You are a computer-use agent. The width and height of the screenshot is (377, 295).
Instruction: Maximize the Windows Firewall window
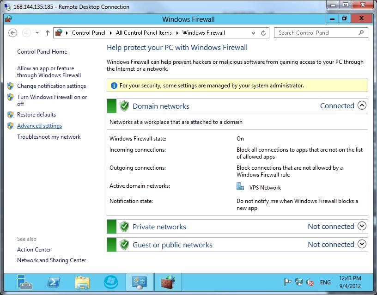pos(345,18)
